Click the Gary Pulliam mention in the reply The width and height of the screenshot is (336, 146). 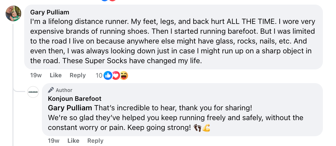coord(70,108)
